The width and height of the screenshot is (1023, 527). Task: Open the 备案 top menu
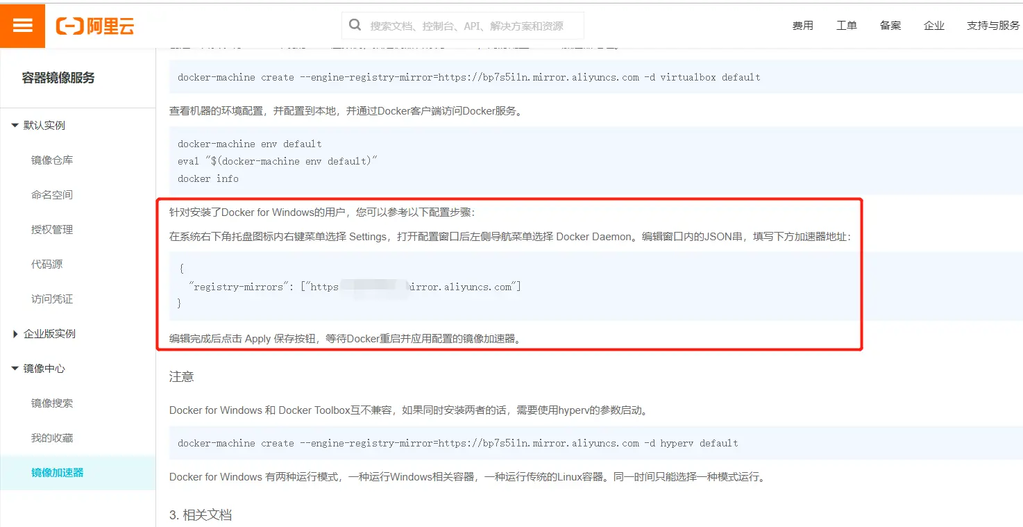(890, 26)
